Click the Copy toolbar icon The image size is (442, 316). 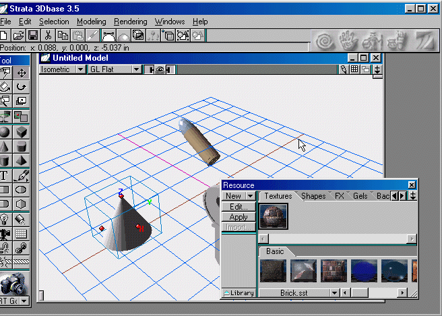pos(63,36)
